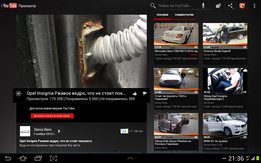
Task: Click 'Denis Rem LIVE' channel text
Action: pos(213,145)
